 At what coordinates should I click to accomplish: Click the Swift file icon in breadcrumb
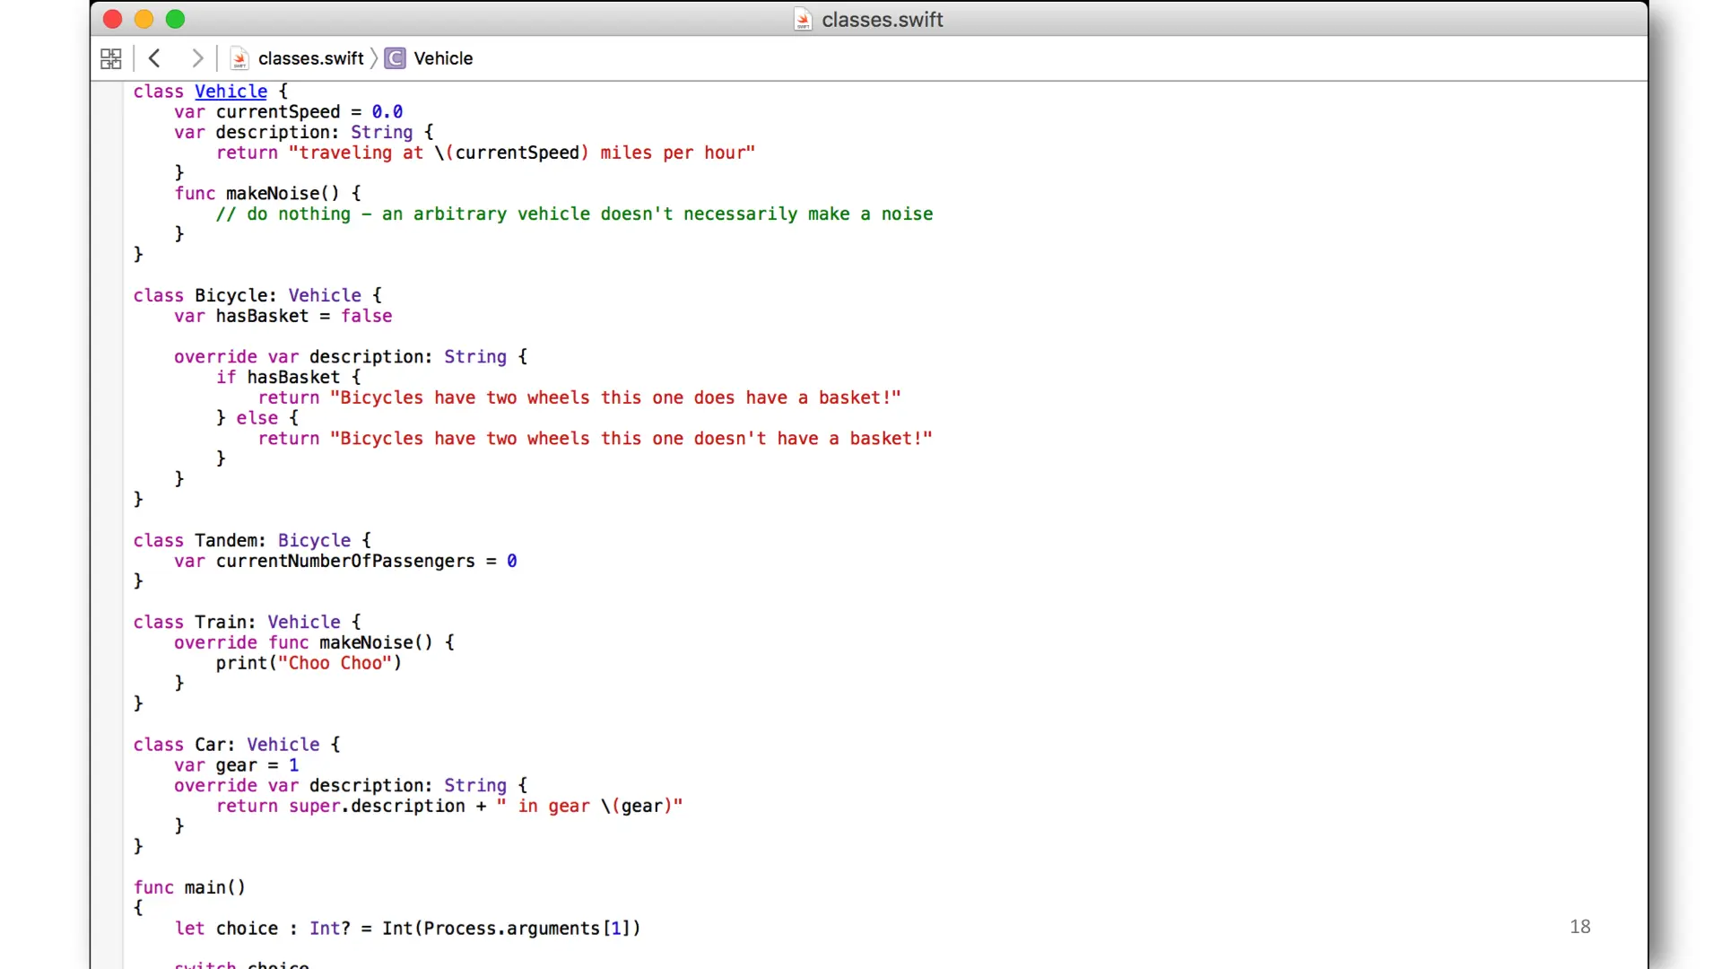[x=239, y=59]
